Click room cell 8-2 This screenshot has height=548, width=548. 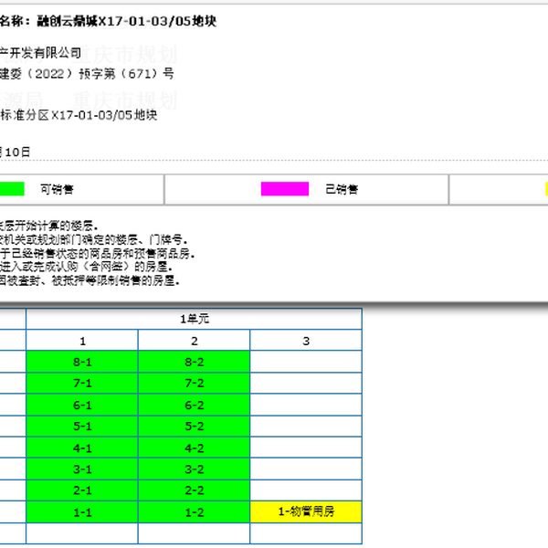tap(194, 362)
